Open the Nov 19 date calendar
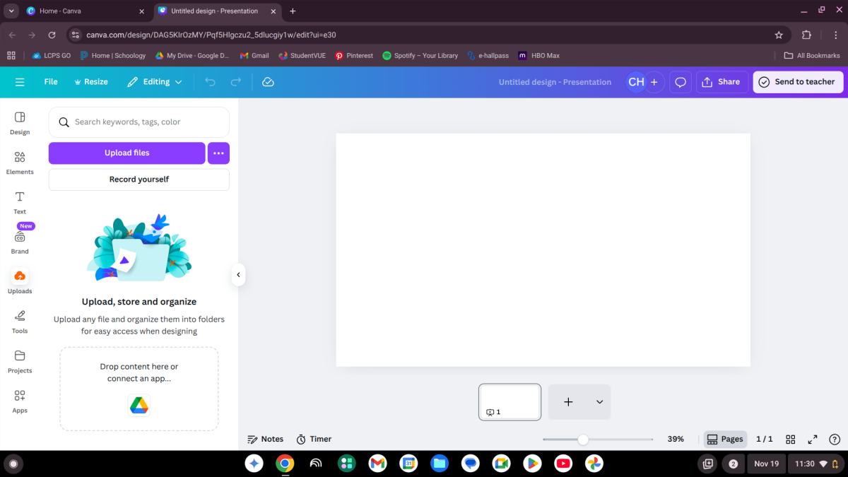The image size is (848, 477). click(766, 464)
